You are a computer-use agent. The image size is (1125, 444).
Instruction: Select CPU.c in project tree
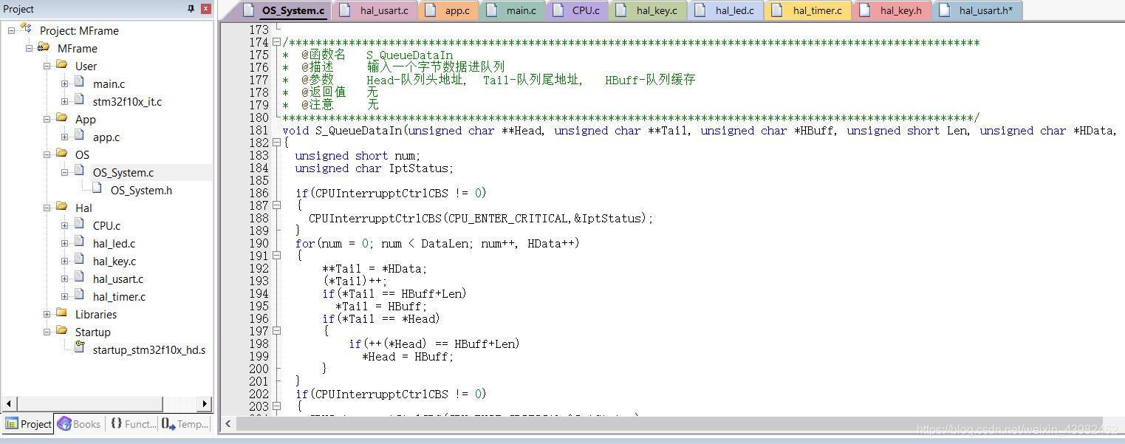pyautogui.click(x=106, y=226)
